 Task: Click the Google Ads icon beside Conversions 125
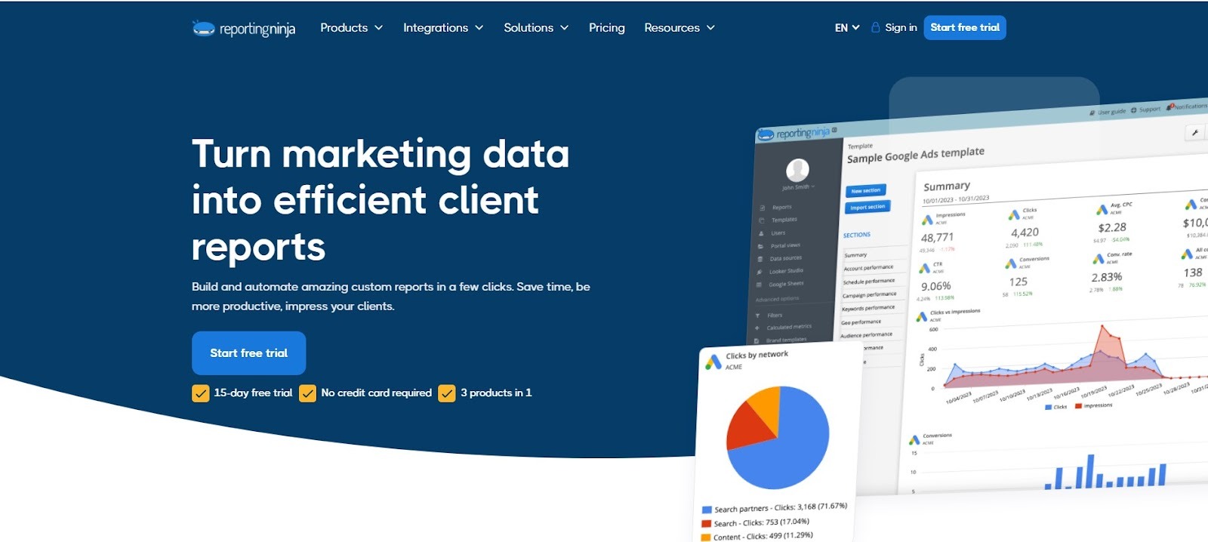pos(1011,263)
